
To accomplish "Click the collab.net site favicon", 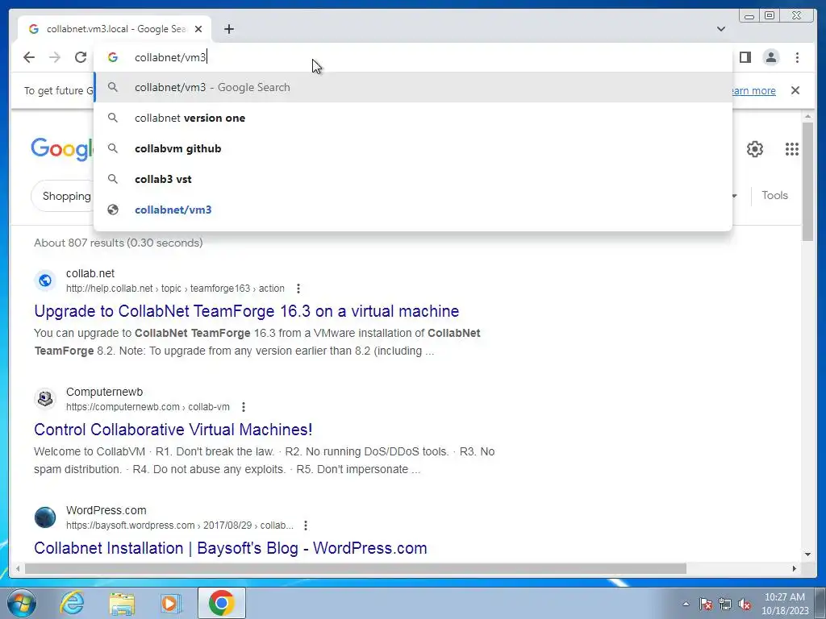I will coord(45,280).
